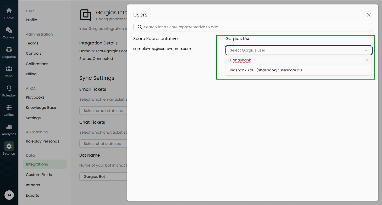Image resolution: width=382 pixels, height=205 pixels.
Task: Click the Status: Connected text
Action: (96, 59)
